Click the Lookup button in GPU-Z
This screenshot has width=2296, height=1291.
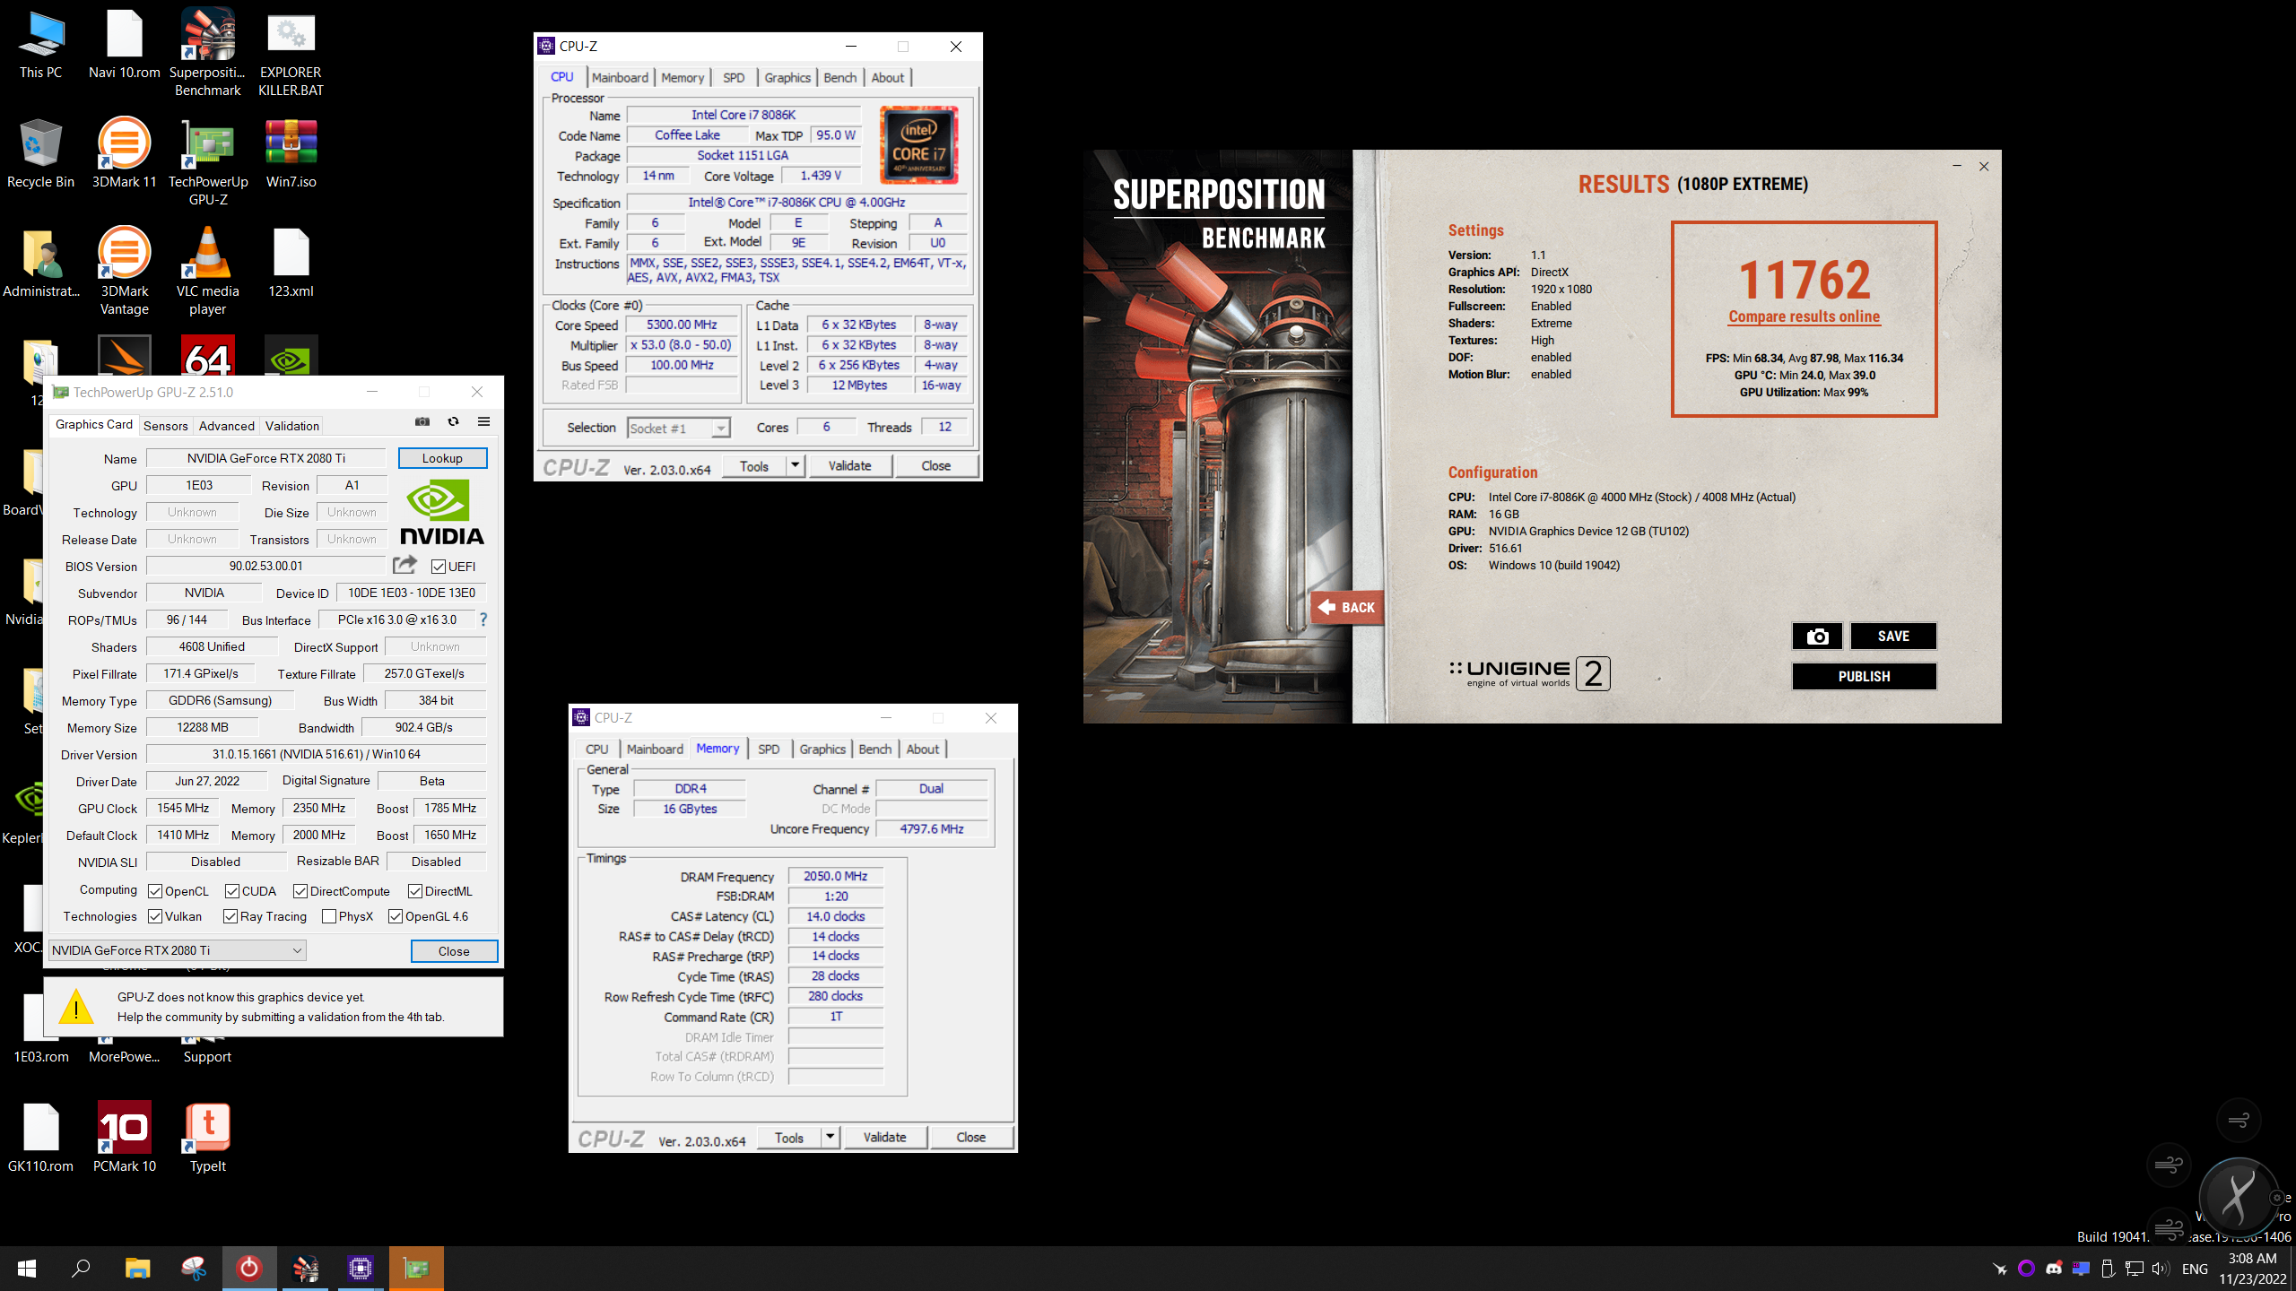tap(442, 458)
